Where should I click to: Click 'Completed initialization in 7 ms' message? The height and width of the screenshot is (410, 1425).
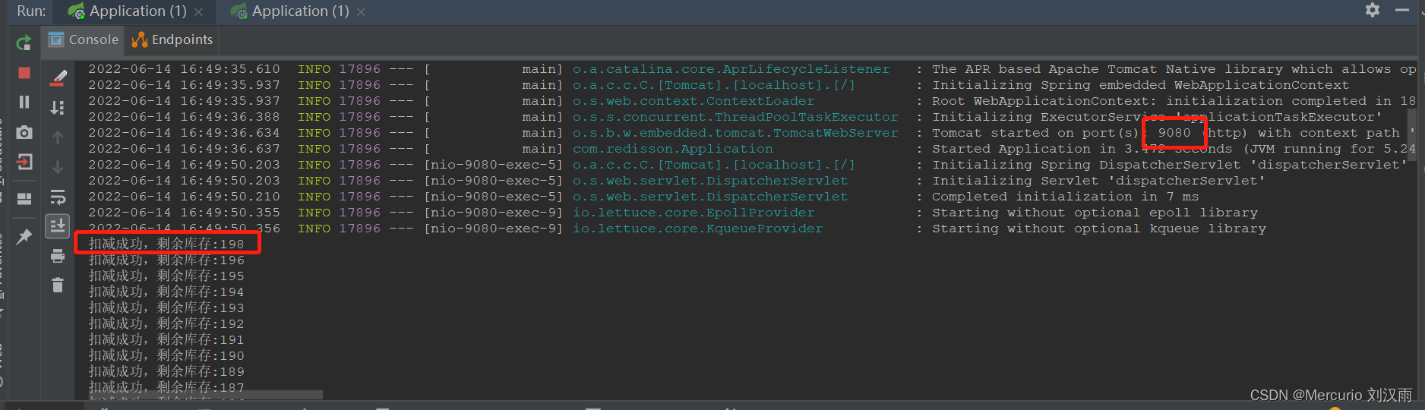1065,197
